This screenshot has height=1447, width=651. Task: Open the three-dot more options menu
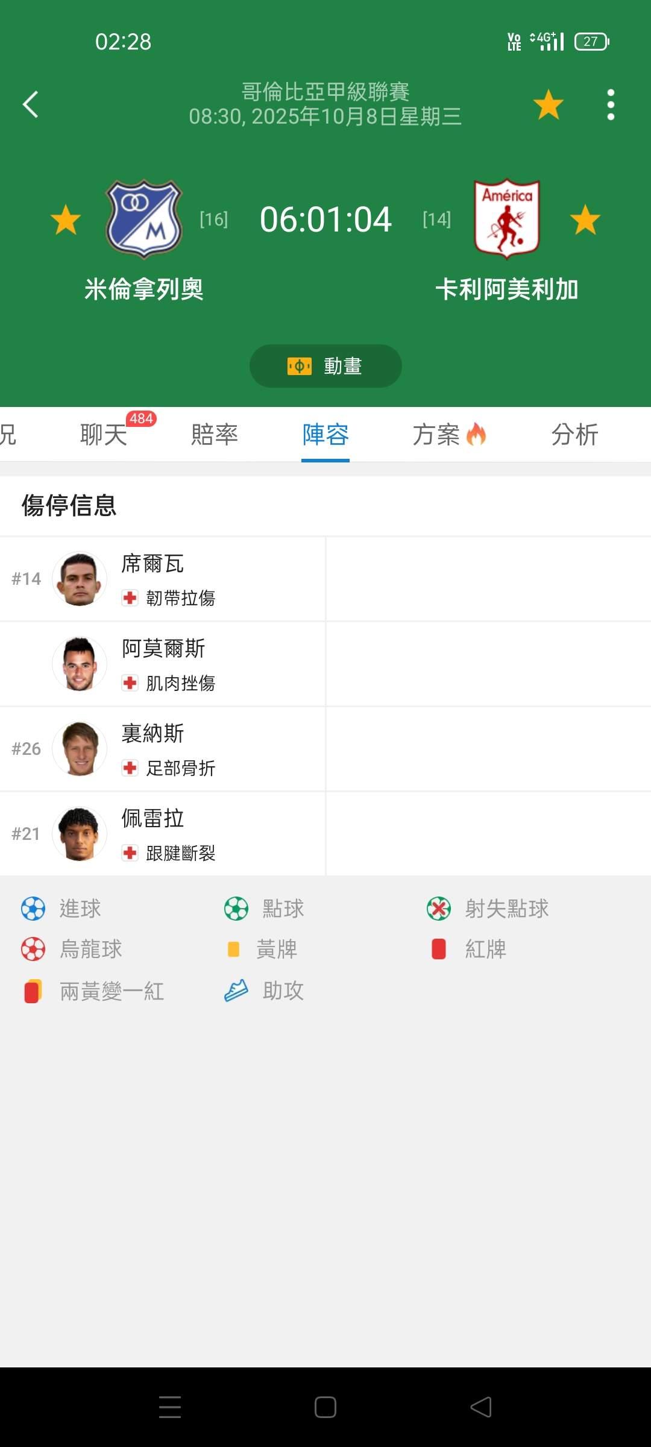(611, 105)
